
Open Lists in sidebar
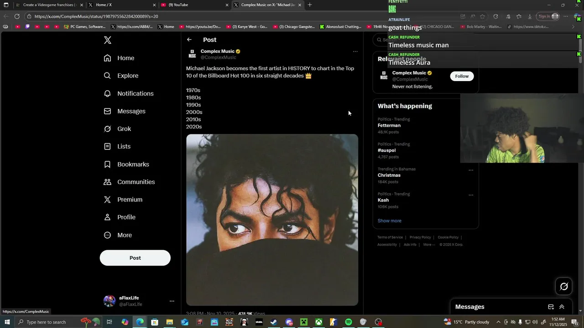[x=117, y=146]
